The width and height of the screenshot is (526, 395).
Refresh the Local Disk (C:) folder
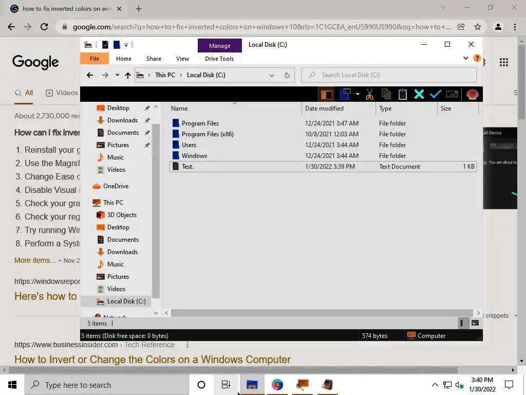tap(287, 75)
